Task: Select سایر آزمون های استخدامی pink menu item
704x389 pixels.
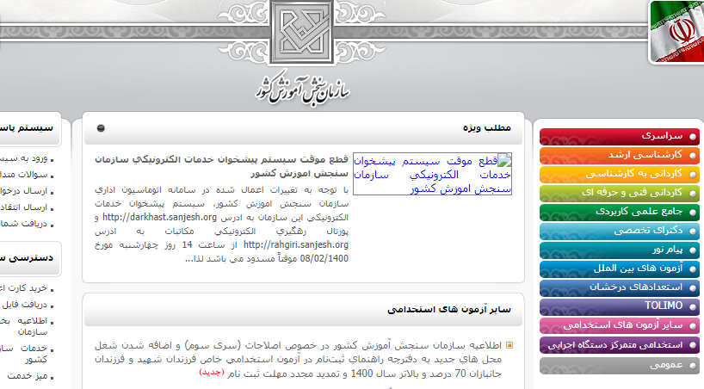Action: tap(620, 325)
